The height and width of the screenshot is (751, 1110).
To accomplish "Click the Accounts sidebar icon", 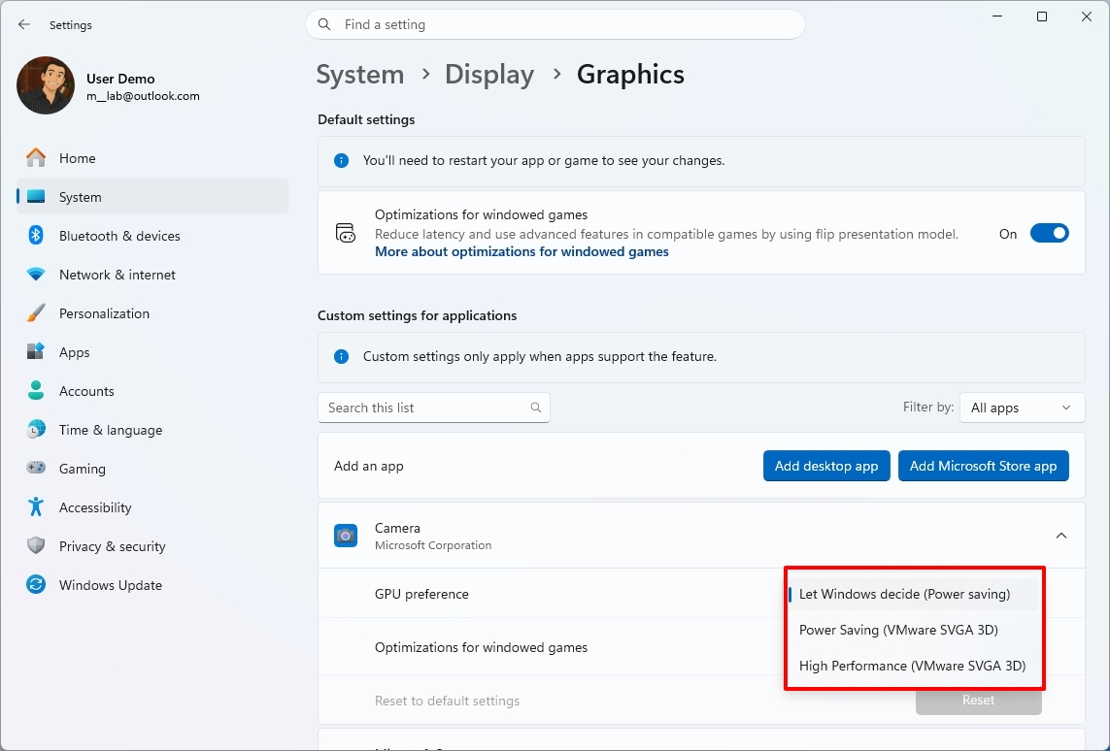I will coord(35,390).
